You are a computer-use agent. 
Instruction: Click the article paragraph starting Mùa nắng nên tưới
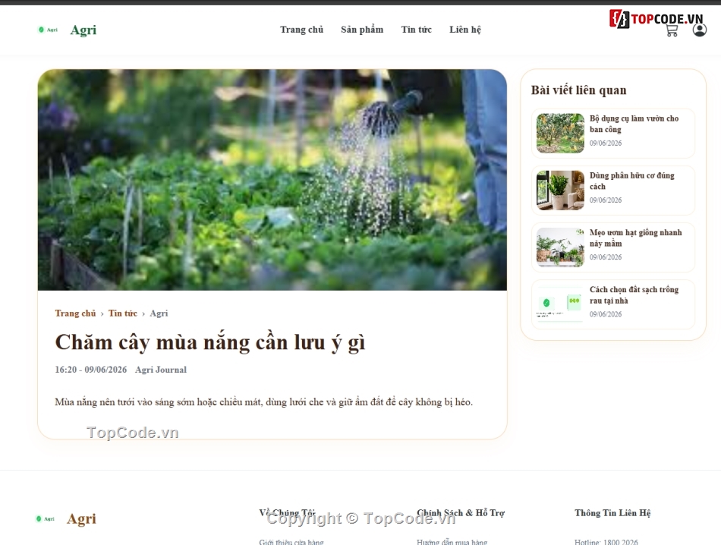[x=263, y=402]
